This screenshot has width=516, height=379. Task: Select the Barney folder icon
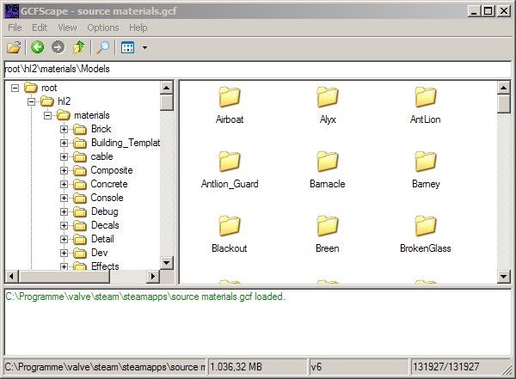point(426,162)
